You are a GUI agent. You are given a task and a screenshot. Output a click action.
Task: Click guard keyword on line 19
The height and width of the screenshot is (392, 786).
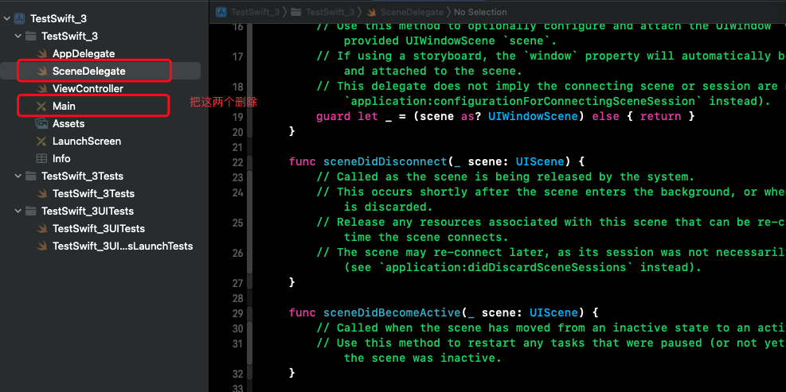pyautogui.click(x=334, y=117)
